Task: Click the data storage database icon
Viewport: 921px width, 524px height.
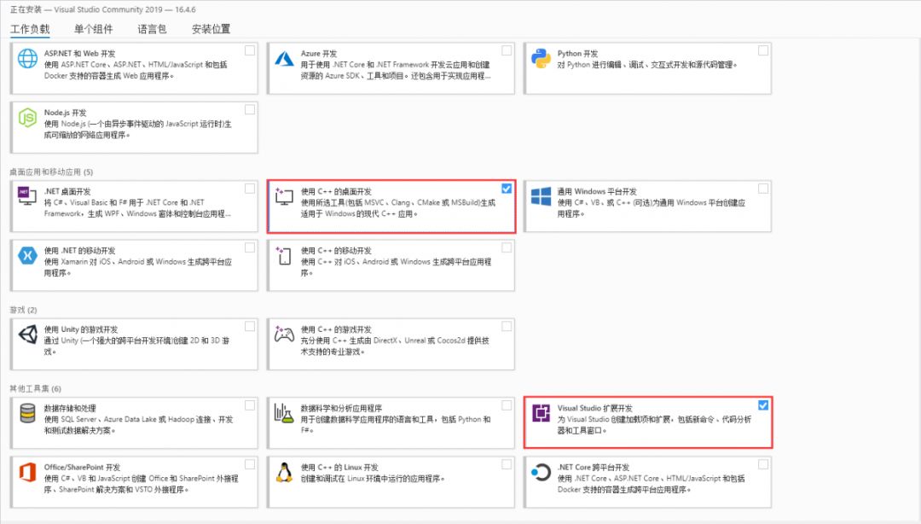Action: [x=27, y=413]
